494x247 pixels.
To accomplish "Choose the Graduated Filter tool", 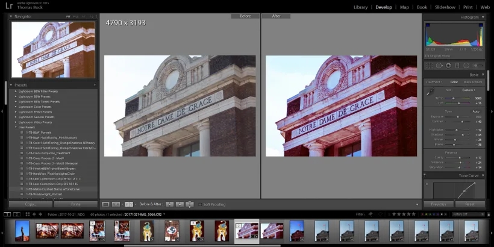I will point(457,65).
